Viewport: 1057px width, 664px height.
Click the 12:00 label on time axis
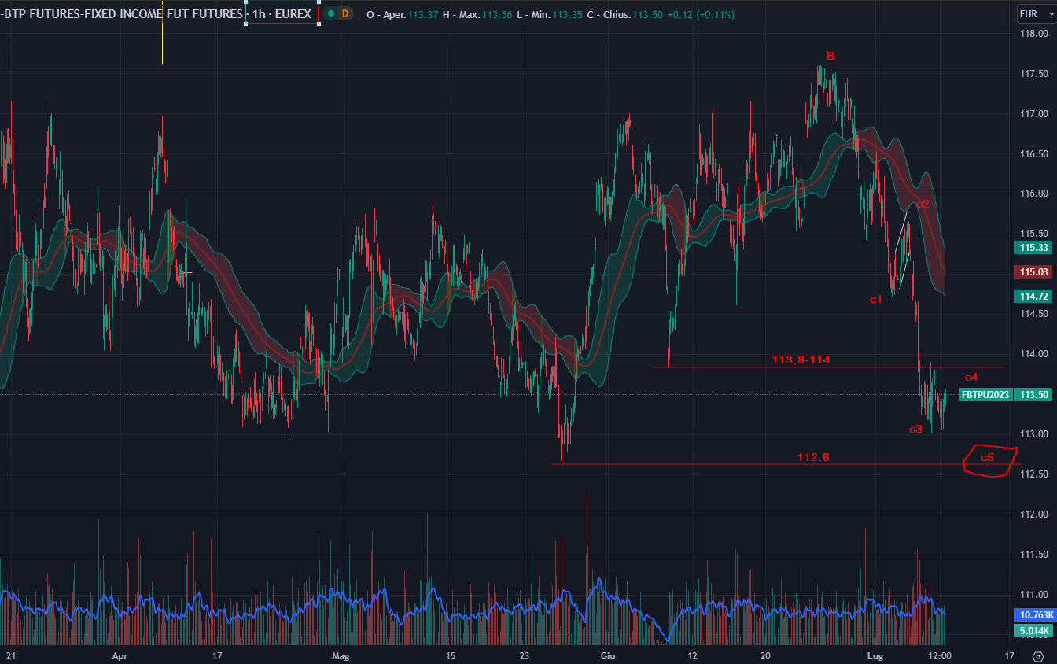(x=941, y=655)
